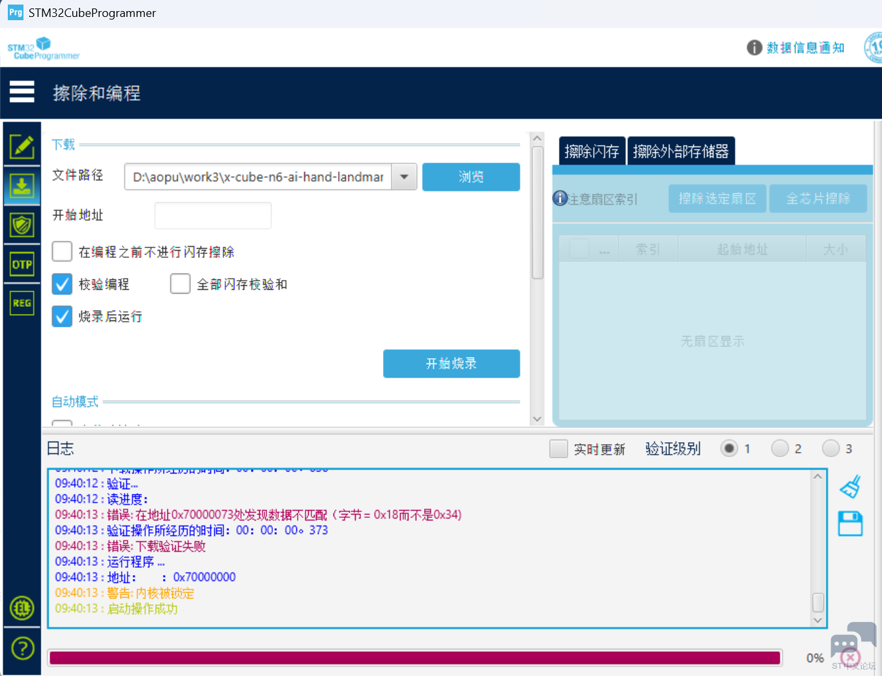Click the 运行程序 log line

[x=110, y=561]
